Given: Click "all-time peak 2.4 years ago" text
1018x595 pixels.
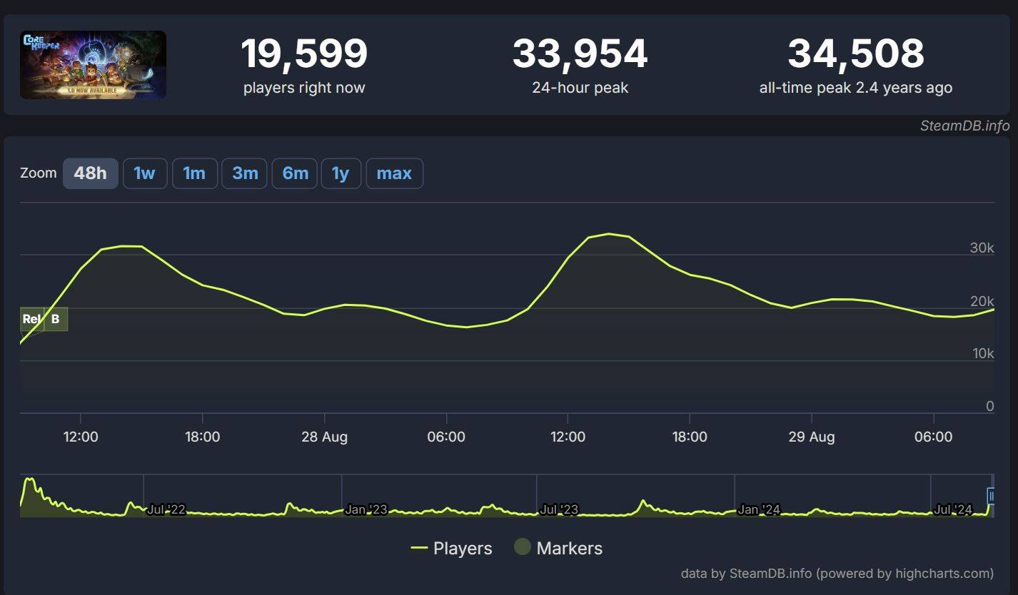Looking at the screenshot, I should pyautogui.click(x=856, y=88).
